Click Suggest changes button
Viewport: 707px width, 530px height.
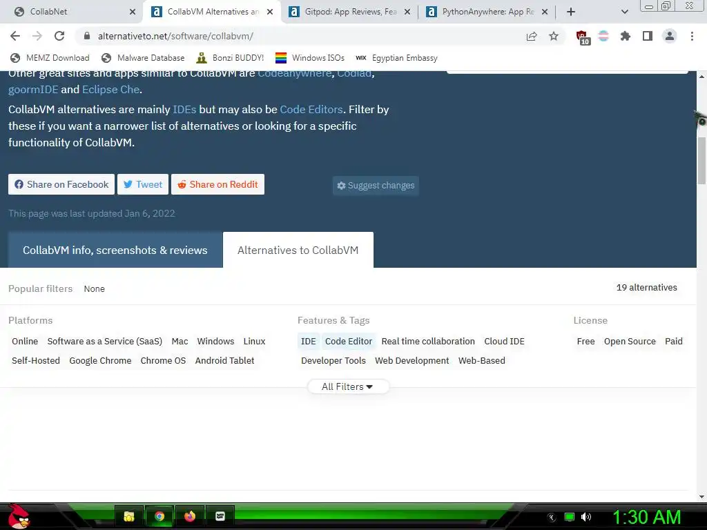[x=376, y=185]
